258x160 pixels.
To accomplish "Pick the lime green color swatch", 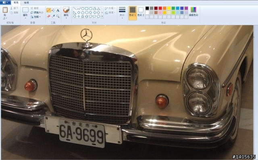I will pos(173,12).
